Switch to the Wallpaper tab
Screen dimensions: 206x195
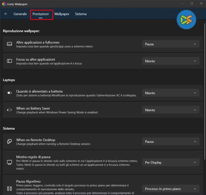click(x=62, y=14)
